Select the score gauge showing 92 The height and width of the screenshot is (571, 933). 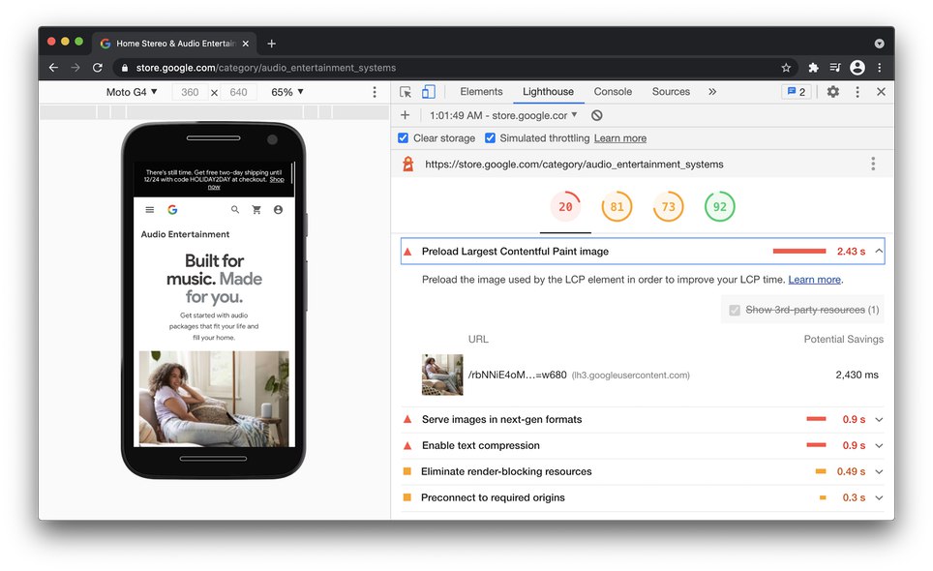point(720,206)
